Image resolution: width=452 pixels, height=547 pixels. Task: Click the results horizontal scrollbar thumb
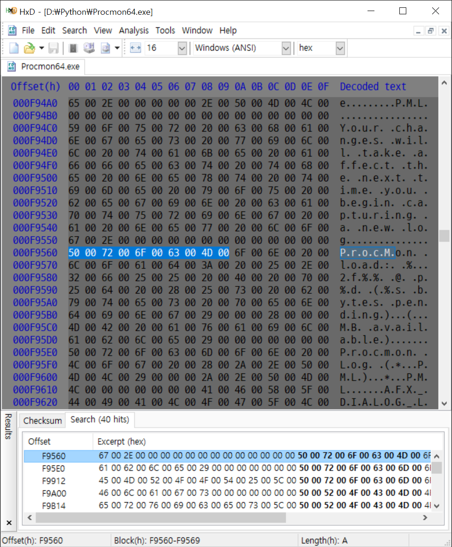click(x=161, y=517)
